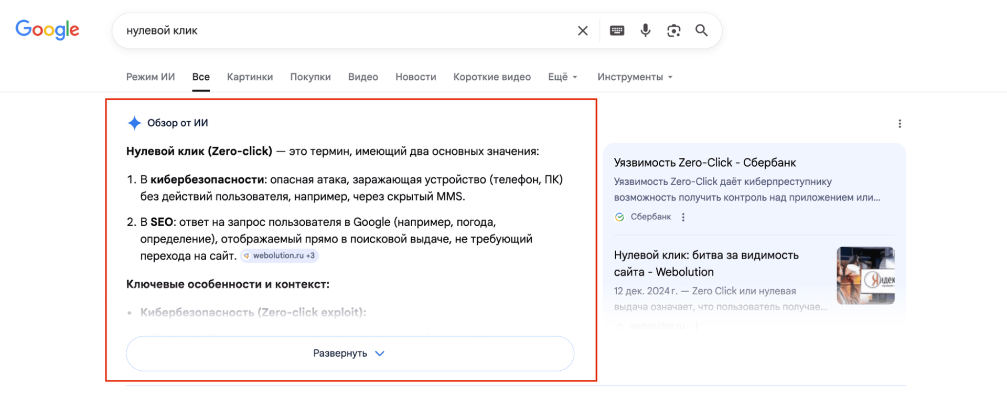This screenshot has width=1007, height=395.
Task: Start voice search with microphone icon
Action: [x=645, y=30]
